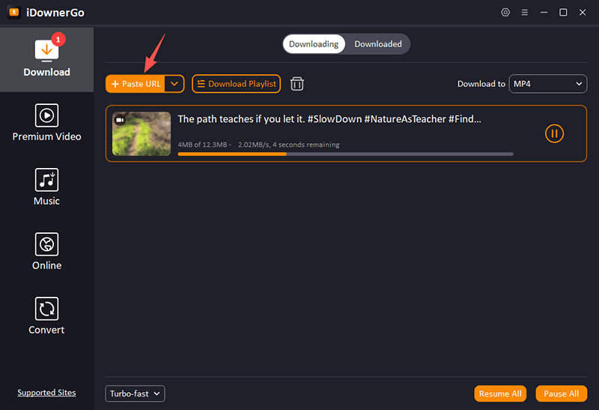This screenshot has width=599, height=410.
Task: Open the Online browser section
Action: pos(46,252)
